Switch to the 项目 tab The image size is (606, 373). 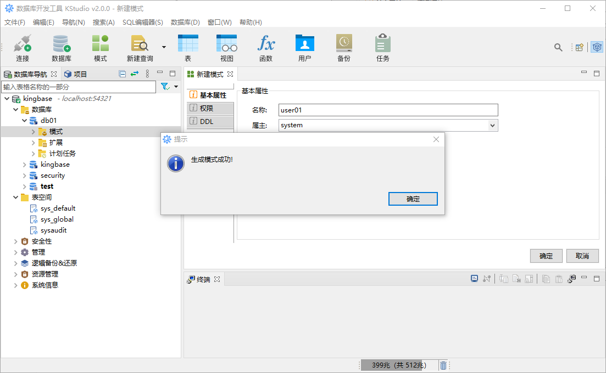[76, 74]
